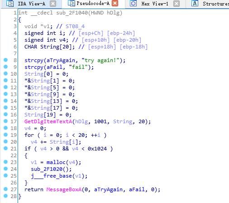The image size is (229, 203).
Task: Jump to the sub_2F1020 call
Action: pos(47,169)
